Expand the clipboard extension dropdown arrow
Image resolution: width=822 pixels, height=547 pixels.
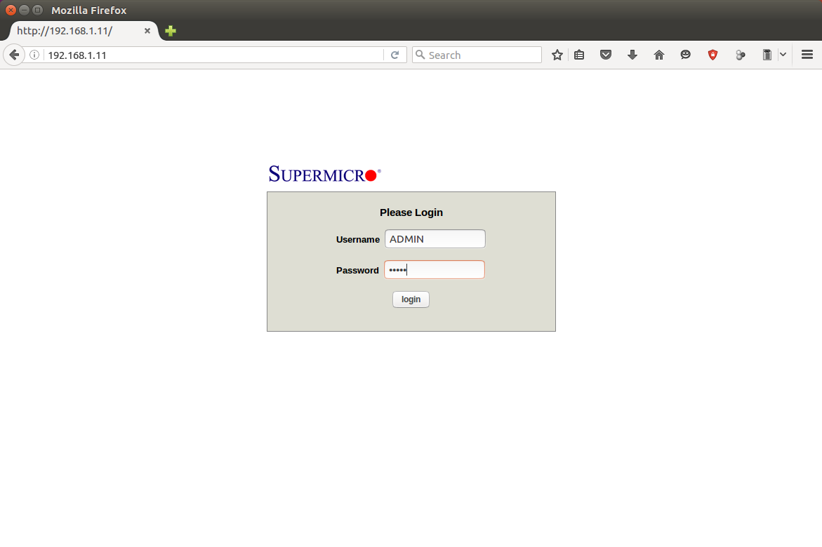783,55
